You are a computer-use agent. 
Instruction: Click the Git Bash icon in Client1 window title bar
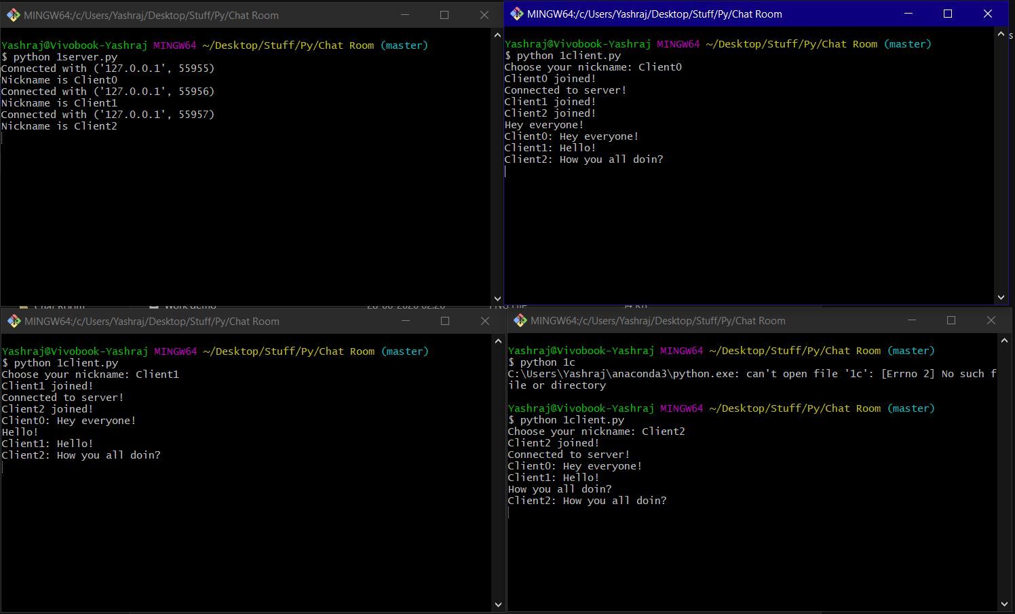click(14, 321)
